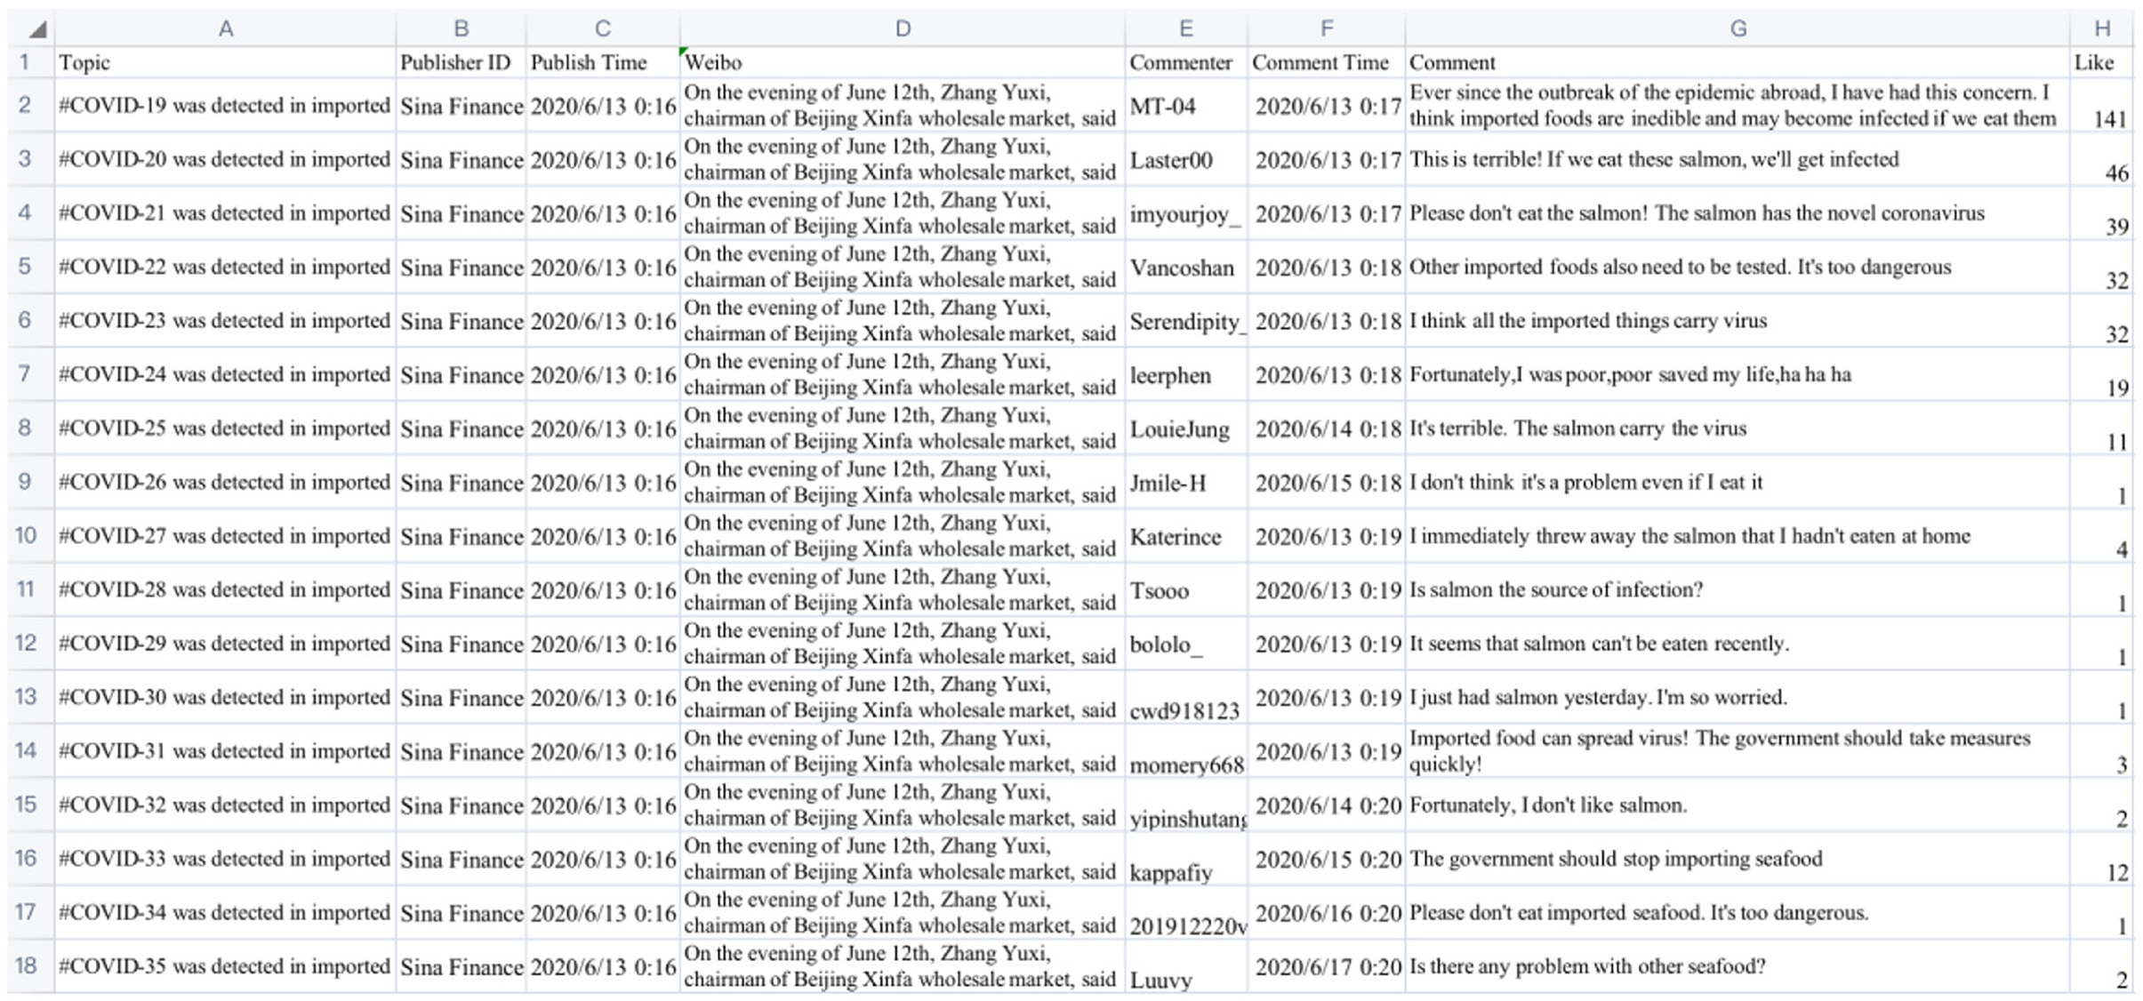Select commenter cell leerphen
The image size is (2143, 1001).
[1186, 375]
